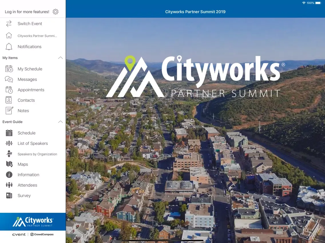Collapse the My Items section chevron
Image resolution: width=325 pixels, height=243 pixels.
point(60,58)
